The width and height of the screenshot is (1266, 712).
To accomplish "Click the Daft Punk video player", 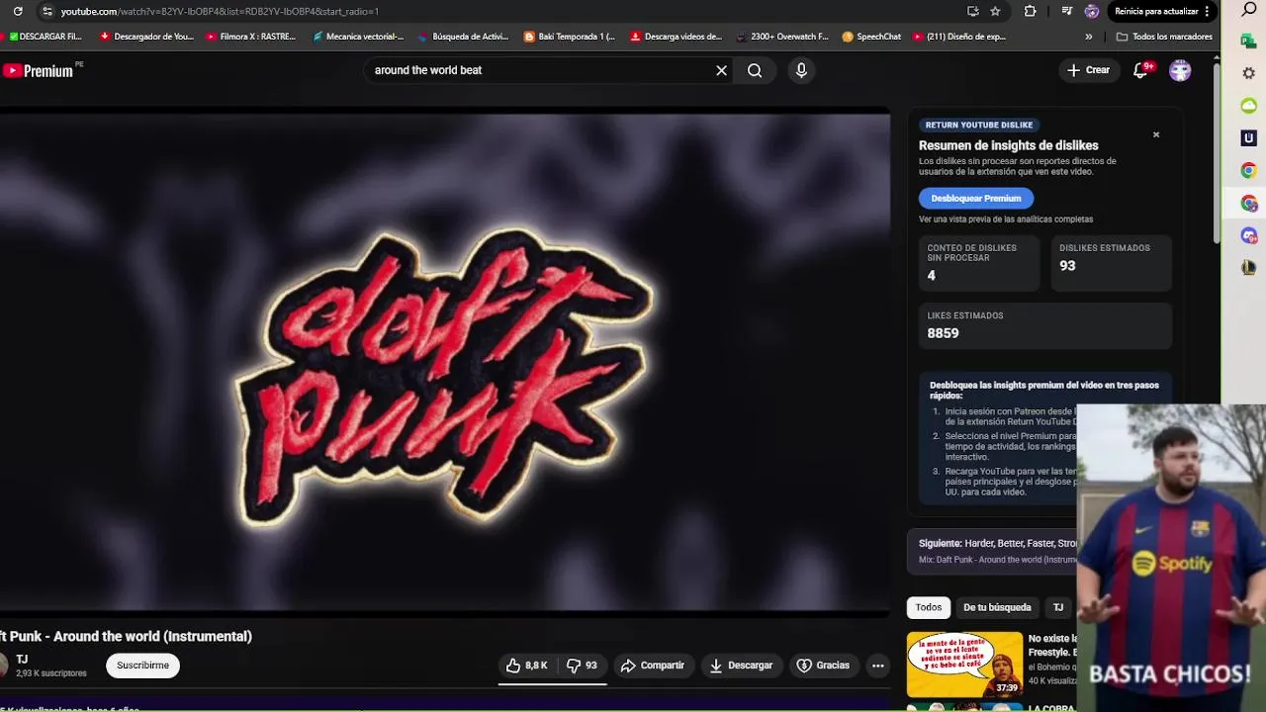I will (445, 361).
